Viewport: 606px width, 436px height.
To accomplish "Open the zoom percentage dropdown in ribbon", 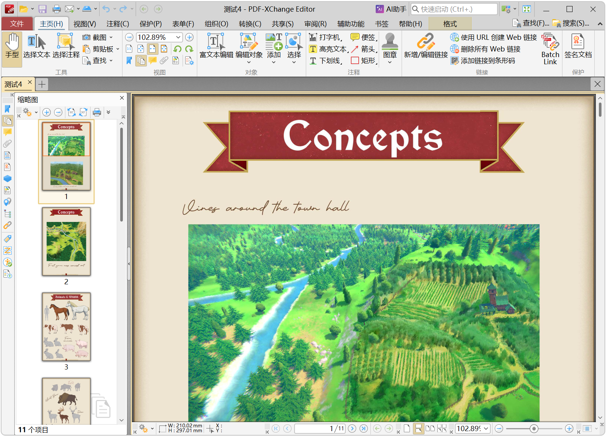I will pos(178,37).
